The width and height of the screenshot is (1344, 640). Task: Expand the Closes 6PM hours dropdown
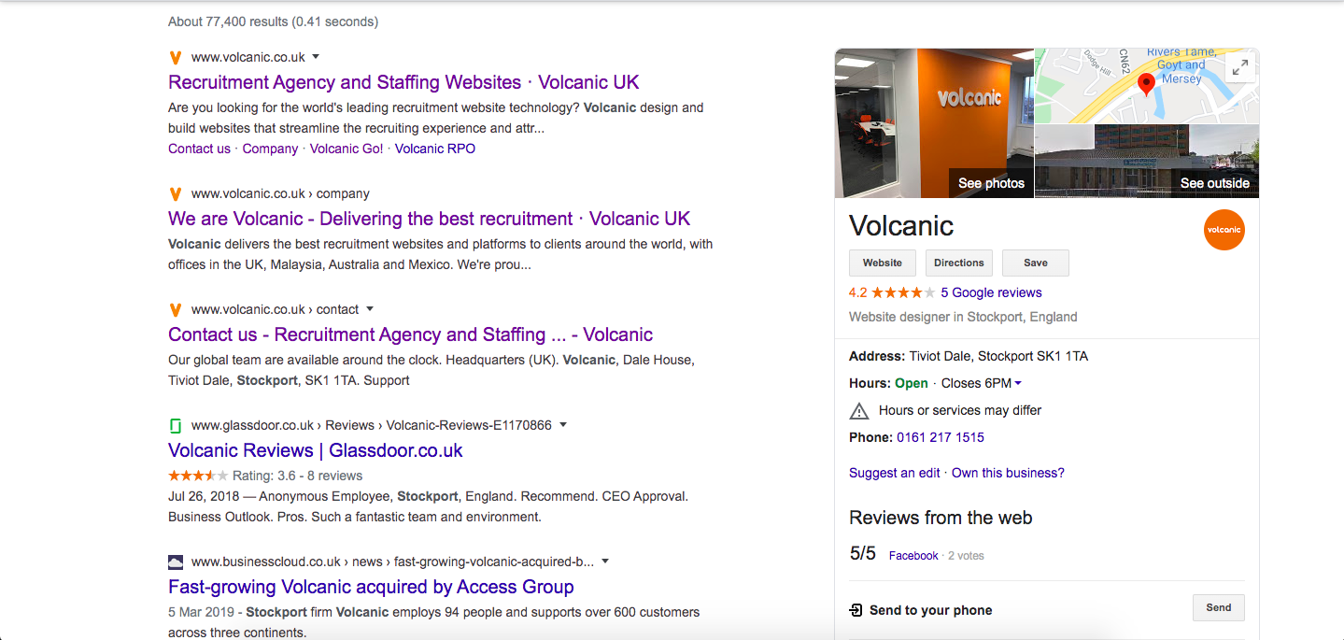tap(1018, 383)
